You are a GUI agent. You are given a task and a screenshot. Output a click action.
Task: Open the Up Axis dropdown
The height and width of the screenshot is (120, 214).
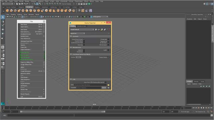click(78, 57)
